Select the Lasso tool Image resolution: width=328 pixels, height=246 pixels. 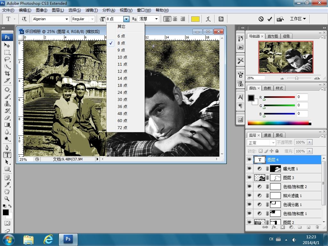(7, 59)
